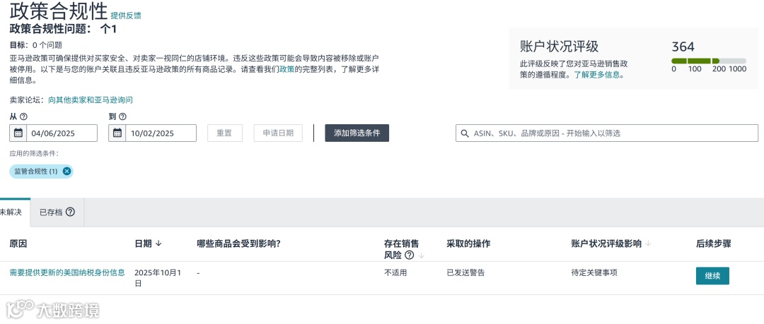Click the 364 rating score
The height and width of the screenshot is (324, 764).
tap(683, 47)
